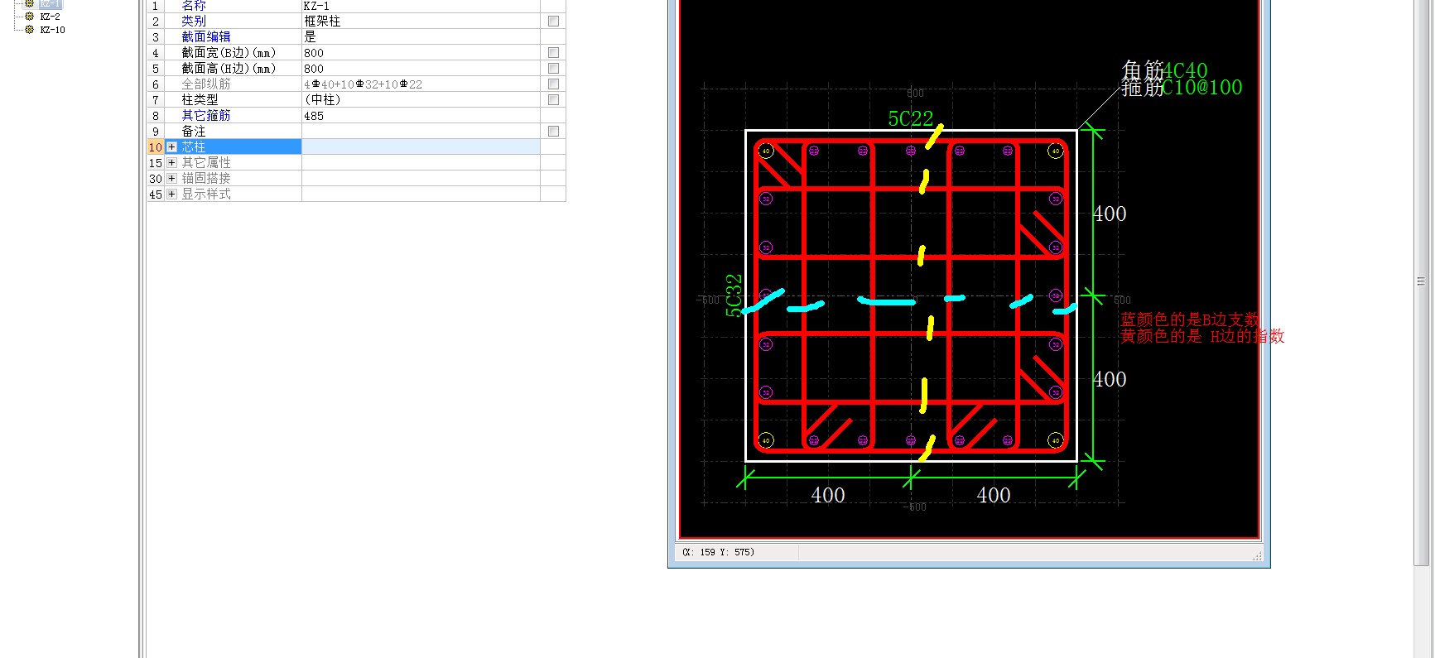Click the X Y coordinate status readout
This screenshot has height=658, width=1435.
click(719, 552)
